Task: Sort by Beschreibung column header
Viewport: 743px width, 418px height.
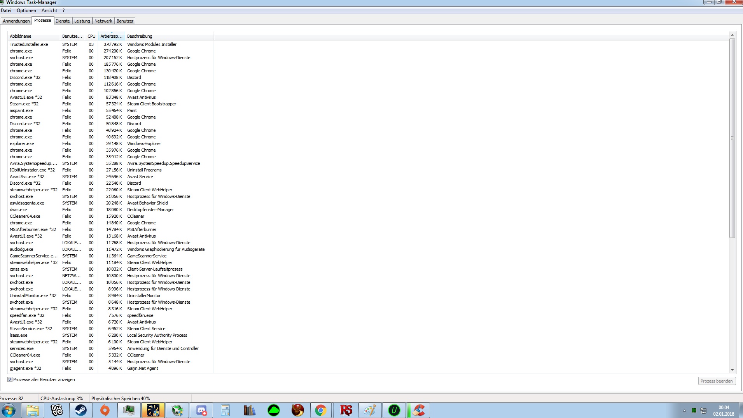Action: point(169,36)
